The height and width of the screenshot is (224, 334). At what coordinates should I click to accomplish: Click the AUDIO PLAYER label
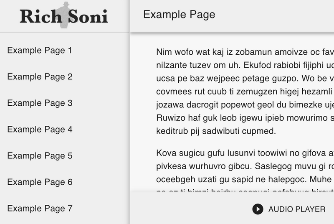(x=297, y=209)
